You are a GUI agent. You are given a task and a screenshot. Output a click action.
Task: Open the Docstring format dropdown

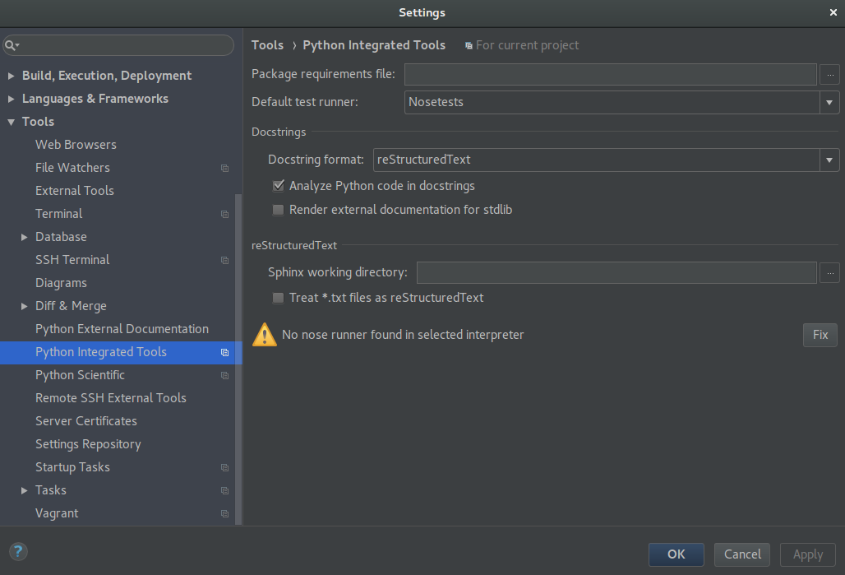(829, 160)
